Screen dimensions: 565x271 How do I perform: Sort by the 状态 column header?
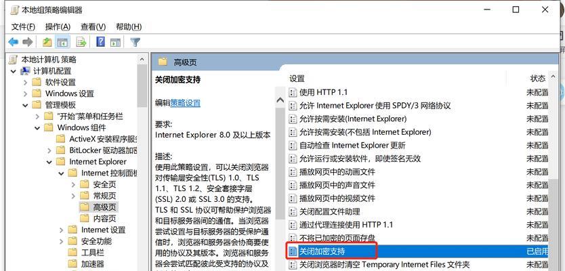(538, 79)
